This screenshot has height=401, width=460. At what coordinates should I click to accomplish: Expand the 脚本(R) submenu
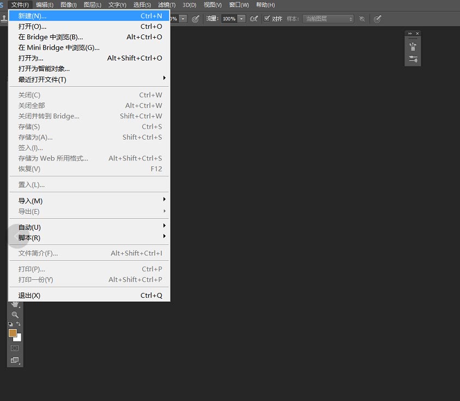89,238
